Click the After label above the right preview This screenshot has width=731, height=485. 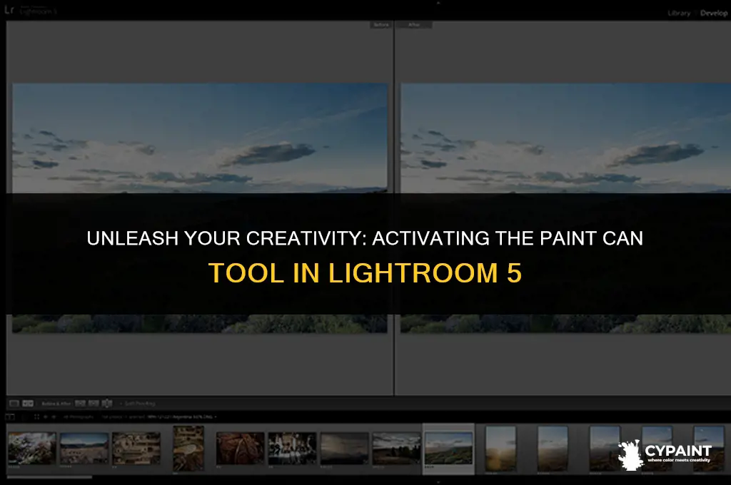coord(414,25)
